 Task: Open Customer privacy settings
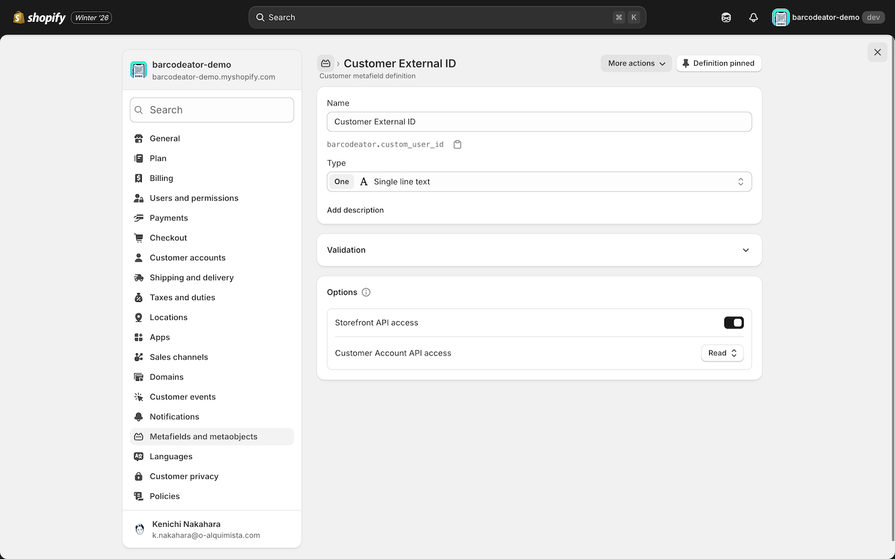pos(184,476)
